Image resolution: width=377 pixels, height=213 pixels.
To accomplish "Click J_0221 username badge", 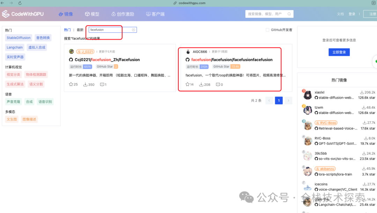I will [86, 52].
